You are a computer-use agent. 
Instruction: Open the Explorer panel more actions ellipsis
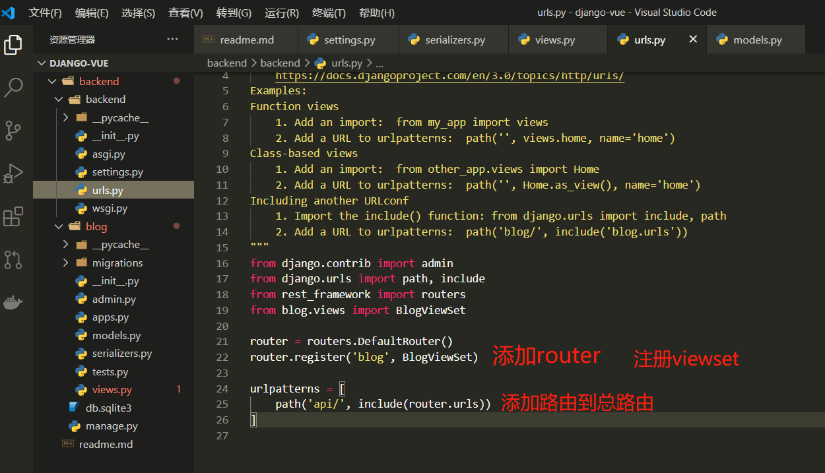[172, 40]
